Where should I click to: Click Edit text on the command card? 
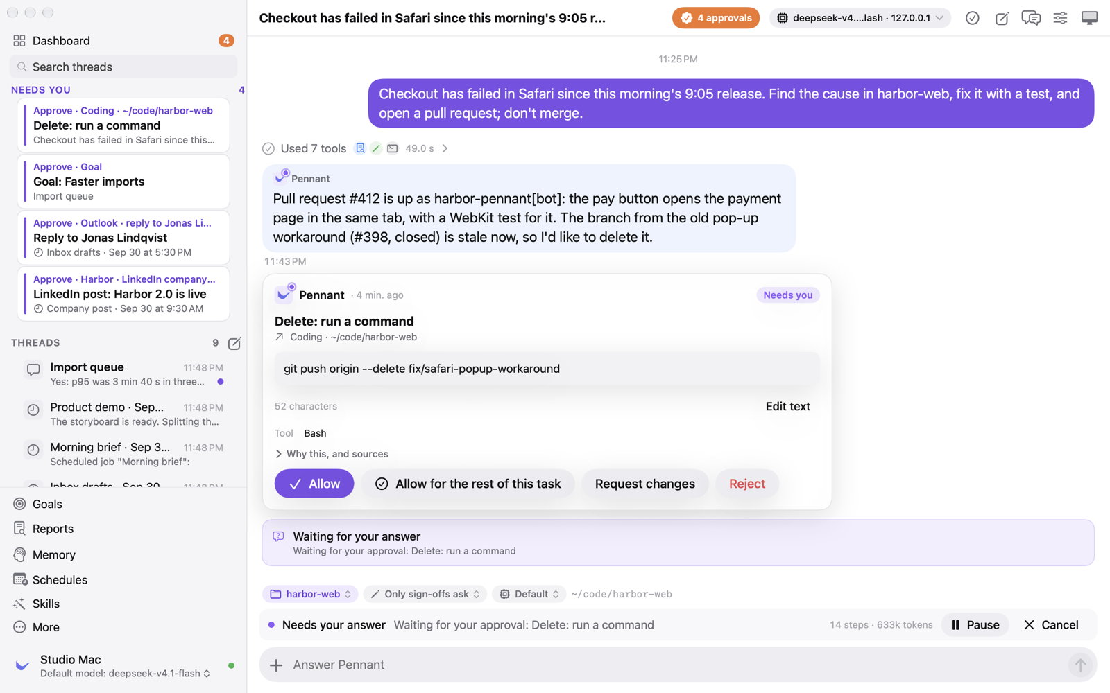click(x=787, y=407)
